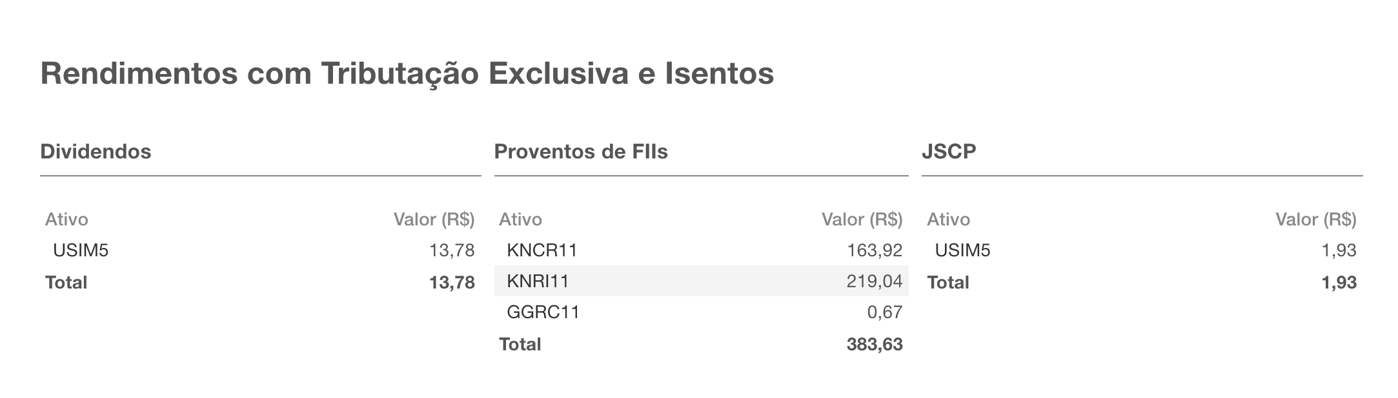Select the KNCR11 asset row
Viewport: 1398px width, 398px height.
pos(542,250)
